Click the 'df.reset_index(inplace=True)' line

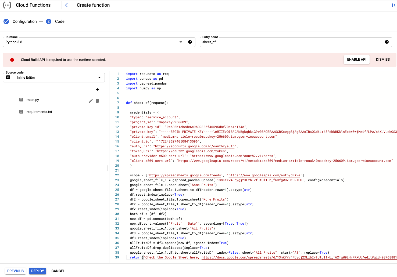coord(157,195)
